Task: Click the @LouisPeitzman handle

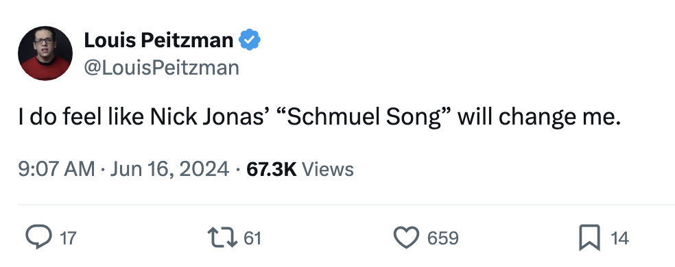Action: point(161,68)
